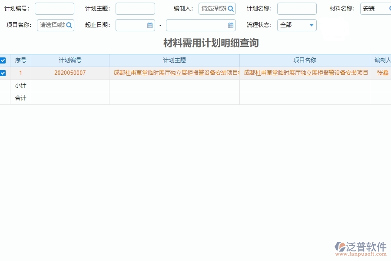Viewport: 391px width, 261px height.
Task: Click inside the 计划编号 input field
Action: pyautogui.click(x=54, y=8)
